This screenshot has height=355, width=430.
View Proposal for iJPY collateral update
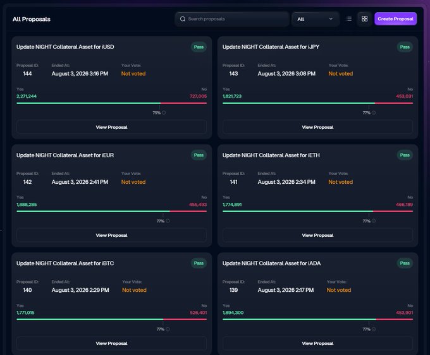(x=317, y=127)
